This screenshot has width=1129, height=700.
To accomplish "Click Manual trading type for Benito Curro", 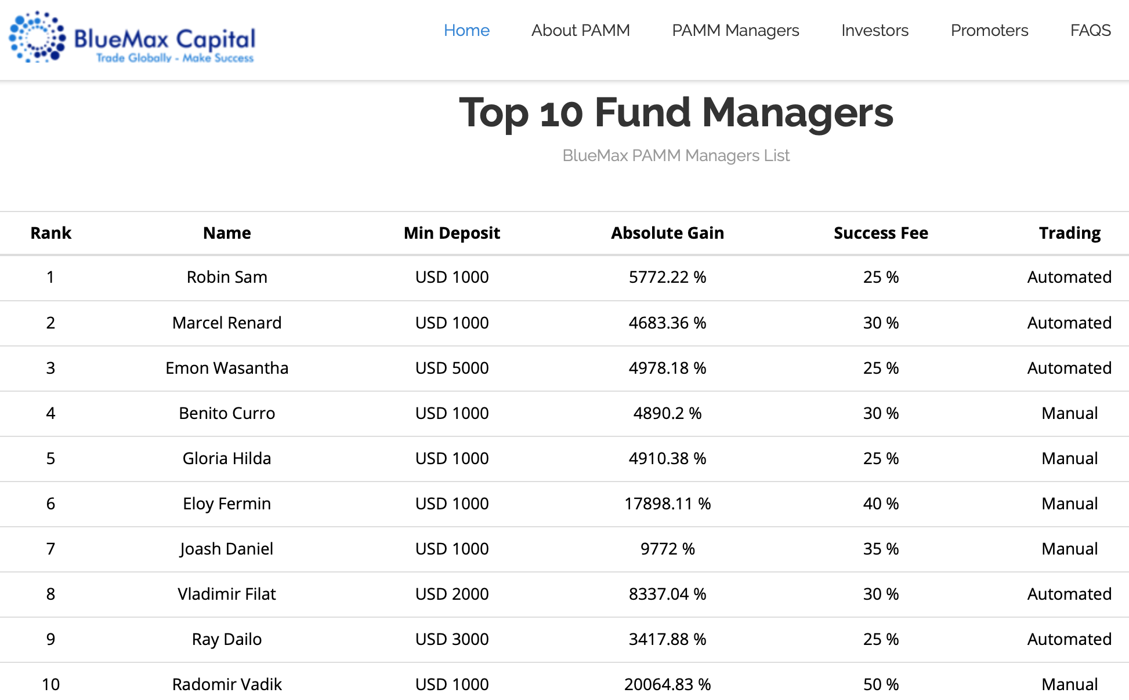I will point(1069,413).
